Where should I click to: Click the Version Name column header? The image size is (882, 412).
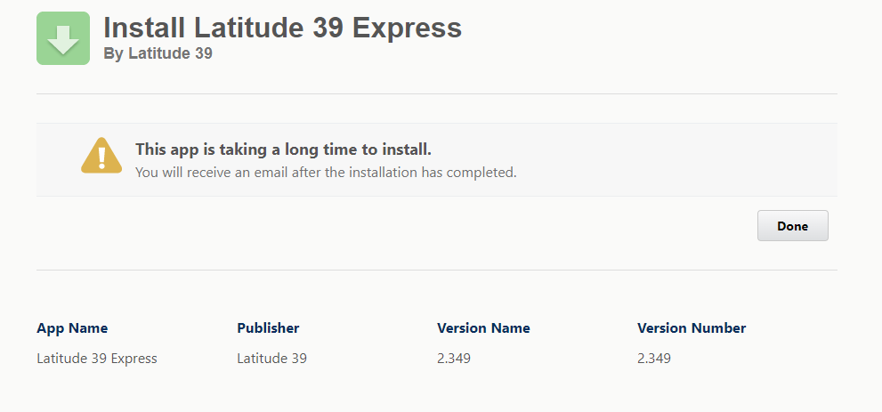(x=484, y=328)
